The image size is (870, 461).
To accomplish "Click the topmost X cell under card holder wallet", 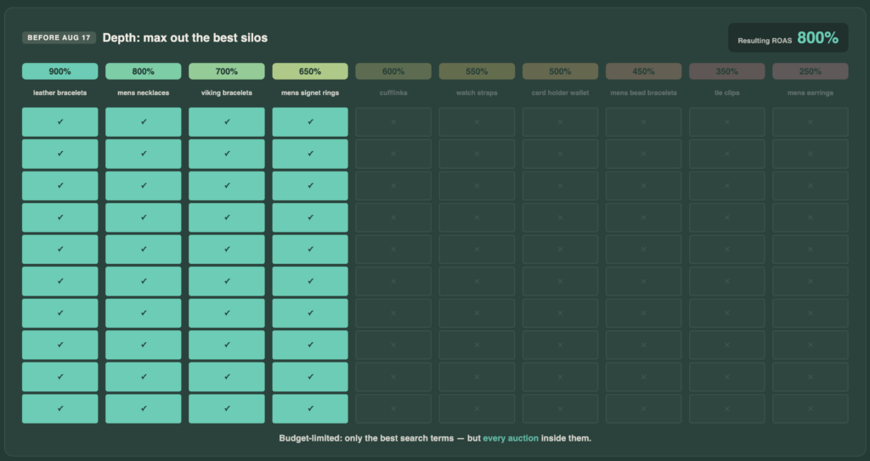I will click(561, 122).
